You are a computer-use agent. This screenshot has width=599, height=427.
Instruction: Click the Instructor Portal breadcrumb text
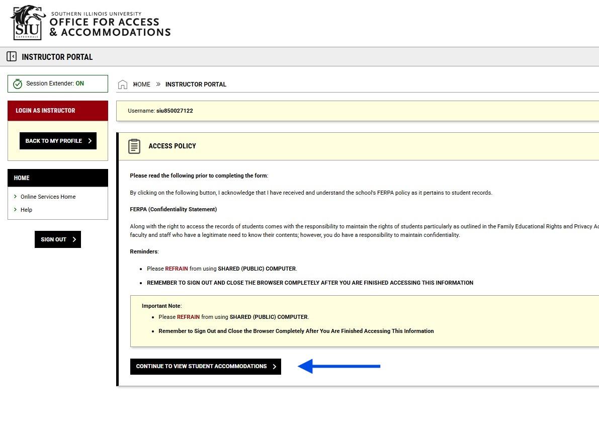(196, 84)
